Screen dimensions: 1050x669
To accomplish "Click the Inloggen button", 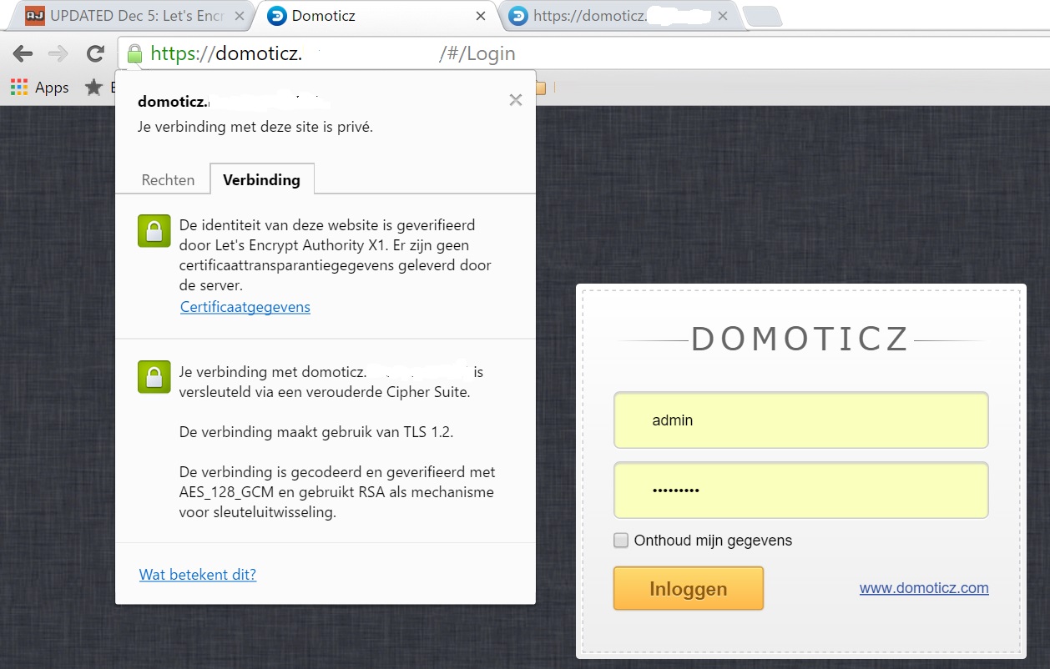I will [689, 588].
